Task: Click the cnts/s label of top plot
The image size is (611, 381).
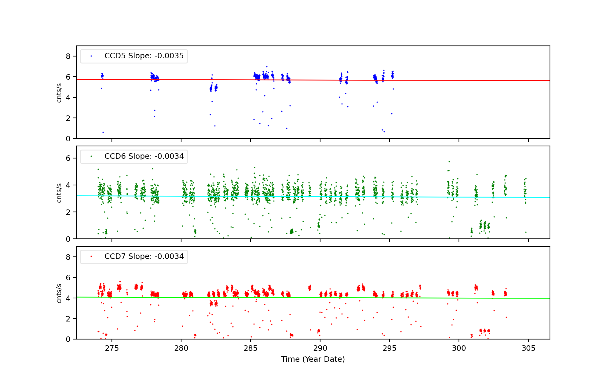Action: [59, 93]
